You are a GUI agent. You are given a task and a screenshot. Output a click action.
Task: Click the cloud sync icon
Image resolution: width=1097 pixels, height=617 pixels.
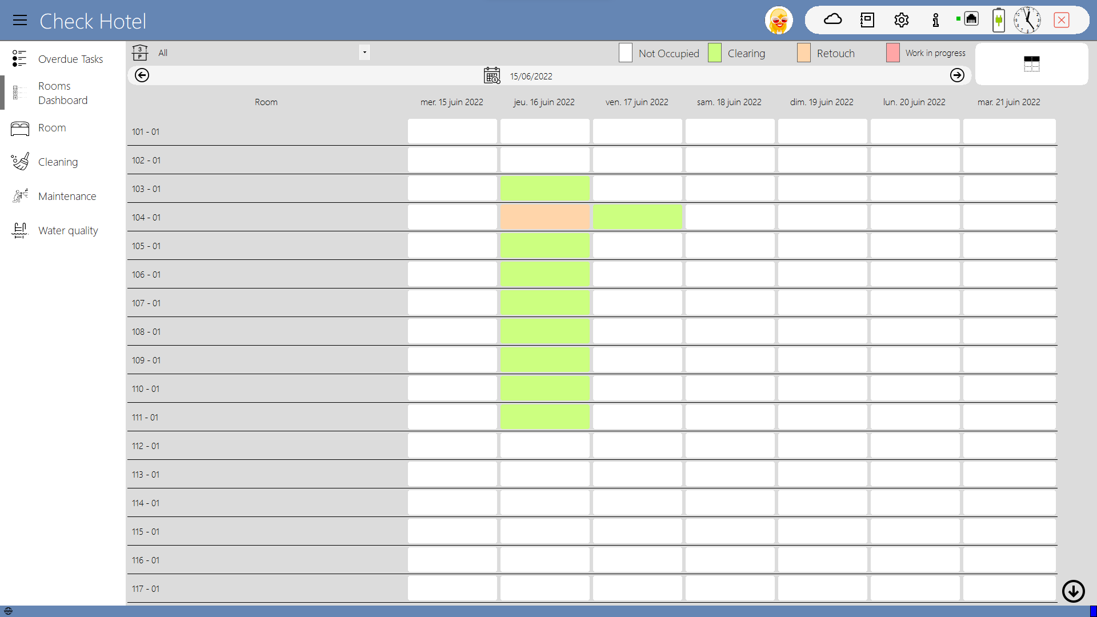coord(832,20)
